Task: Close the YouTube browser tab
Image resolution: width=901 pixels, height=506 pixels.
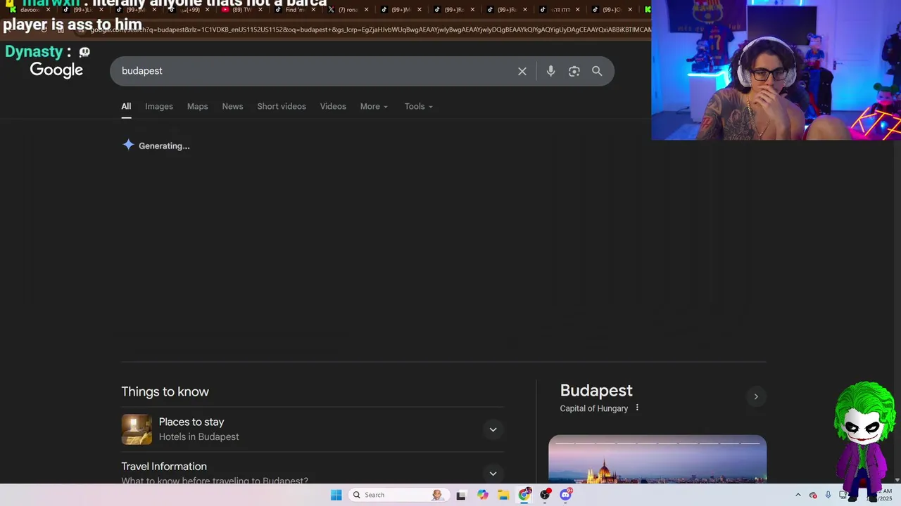Action: (x=260, y=10)
